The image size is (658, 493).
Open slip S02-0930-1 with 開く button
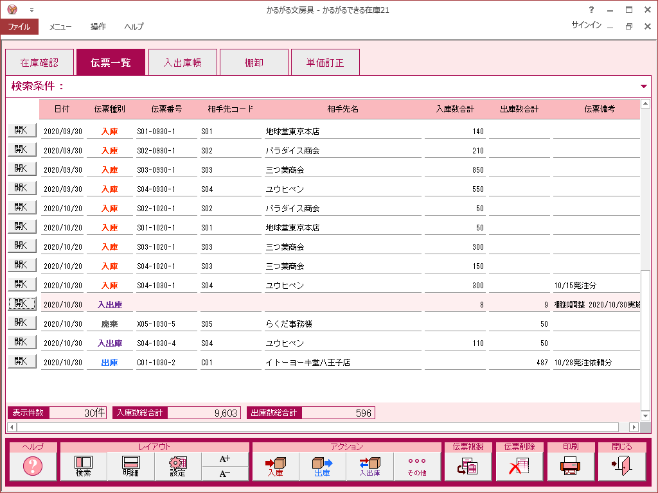(x=22, y=149)
